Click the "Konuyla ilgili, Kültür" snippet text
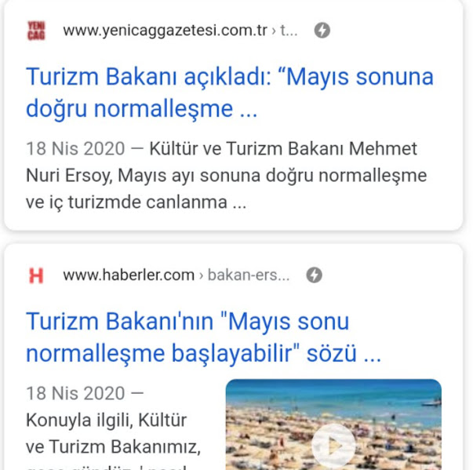 [107, 421]
